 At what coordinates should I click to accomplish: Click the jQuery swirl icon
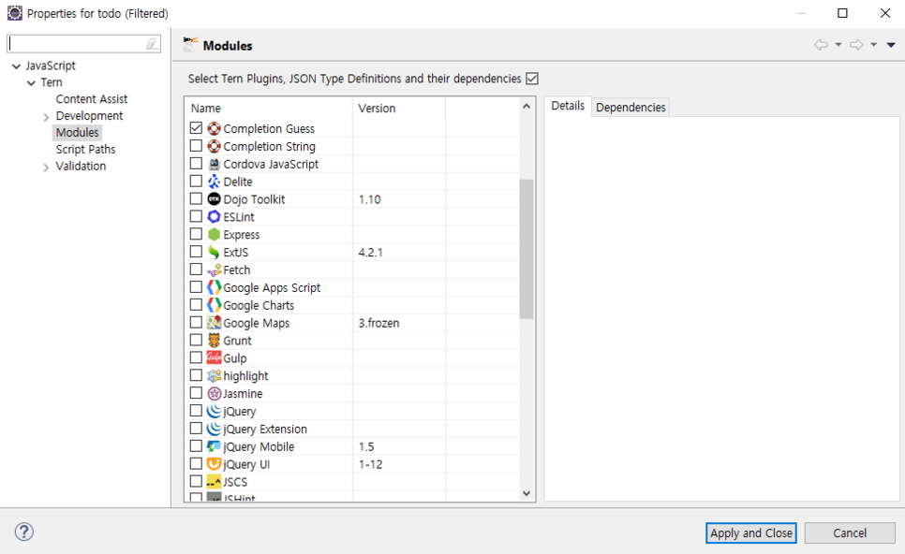click(x=215, y=411)
